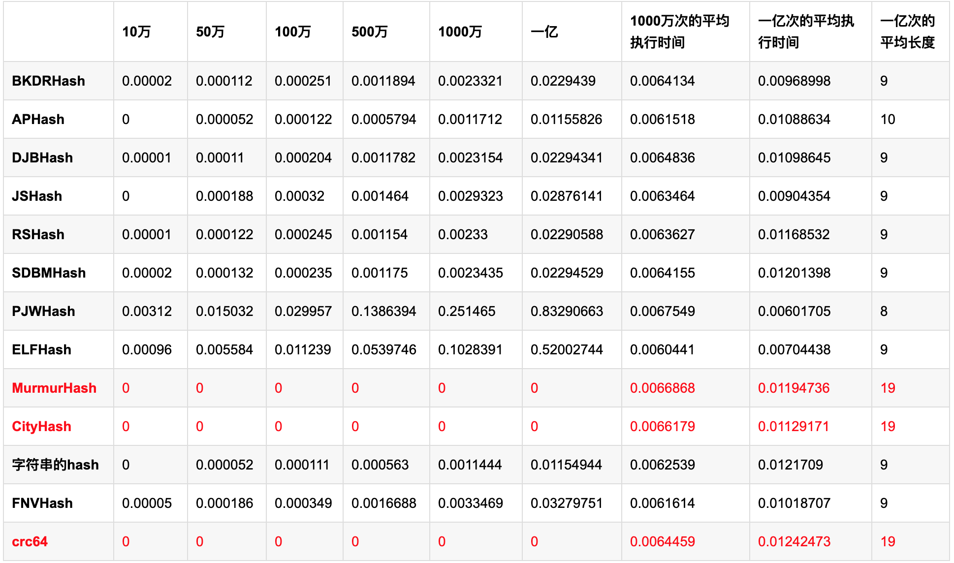Click the PJWHash value 0.83290663
954x563 pixels.
point(567,311)
